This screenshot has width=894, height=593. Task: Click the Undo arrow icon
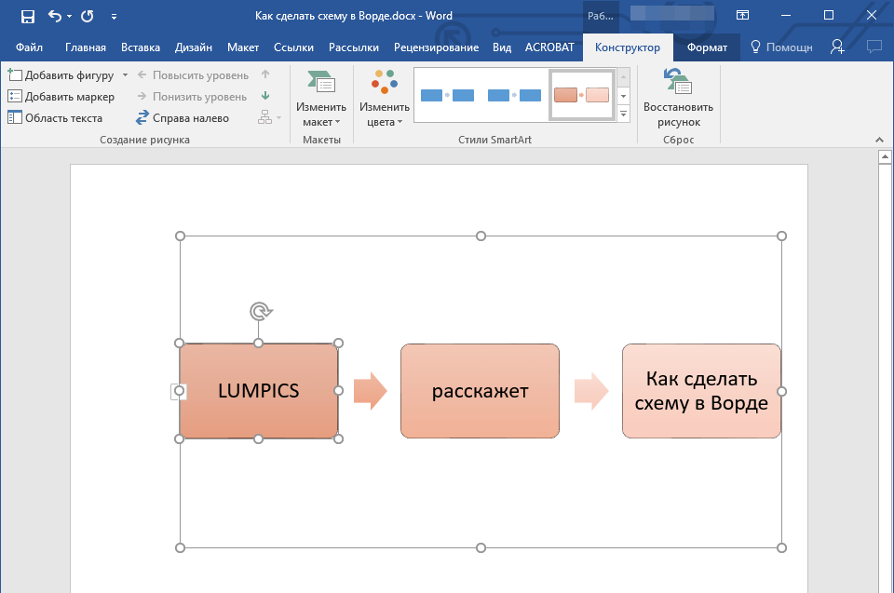(55, 16)
